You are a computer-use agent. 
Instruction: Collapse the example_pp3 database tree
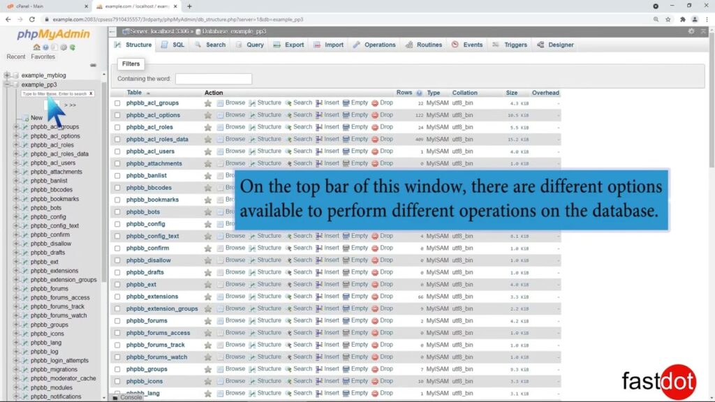pos(7,84)
